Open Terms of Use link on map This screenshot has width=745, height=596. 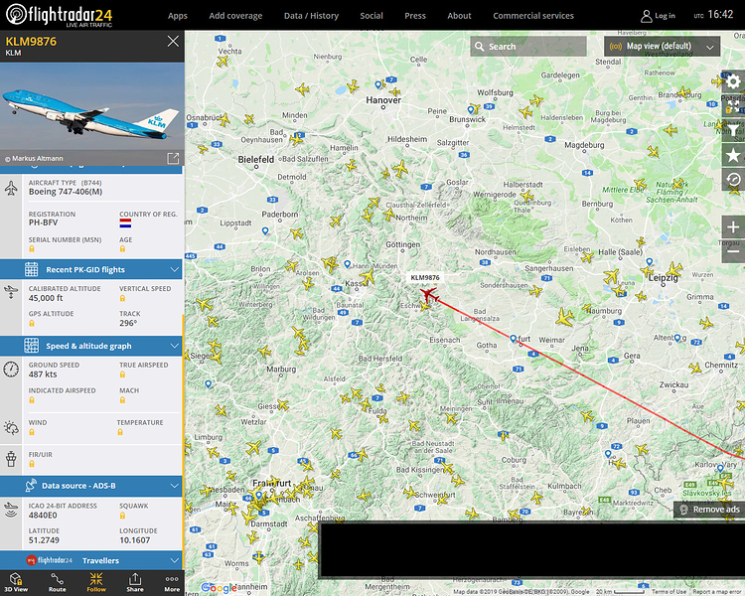click(x=669, y=592)
